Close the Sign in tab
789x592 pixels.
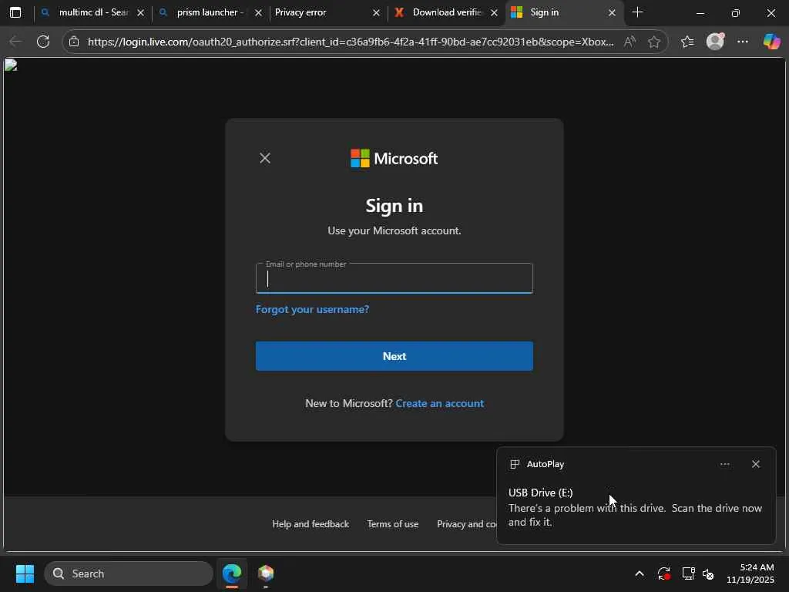point(612,13)
